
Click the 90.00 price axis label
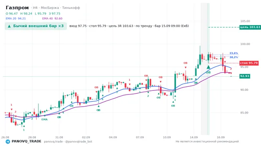(x=244, y=90)
